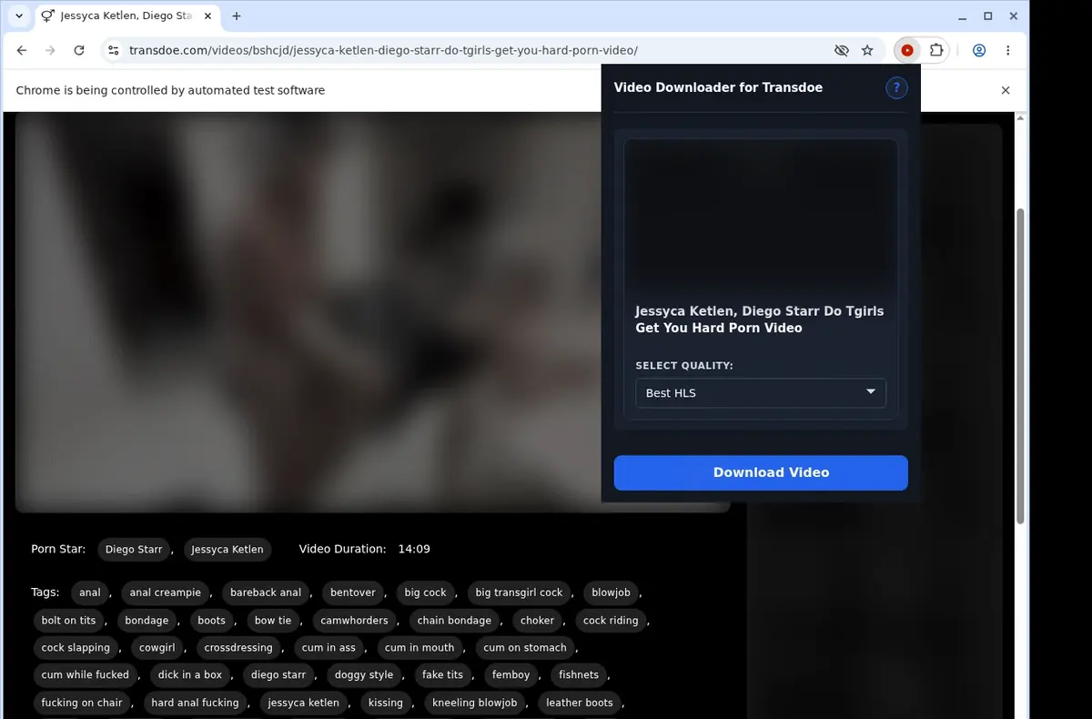Click the kissing tag
The height and width of the screenshot is (719, 1092).
(x=386, y=703)
